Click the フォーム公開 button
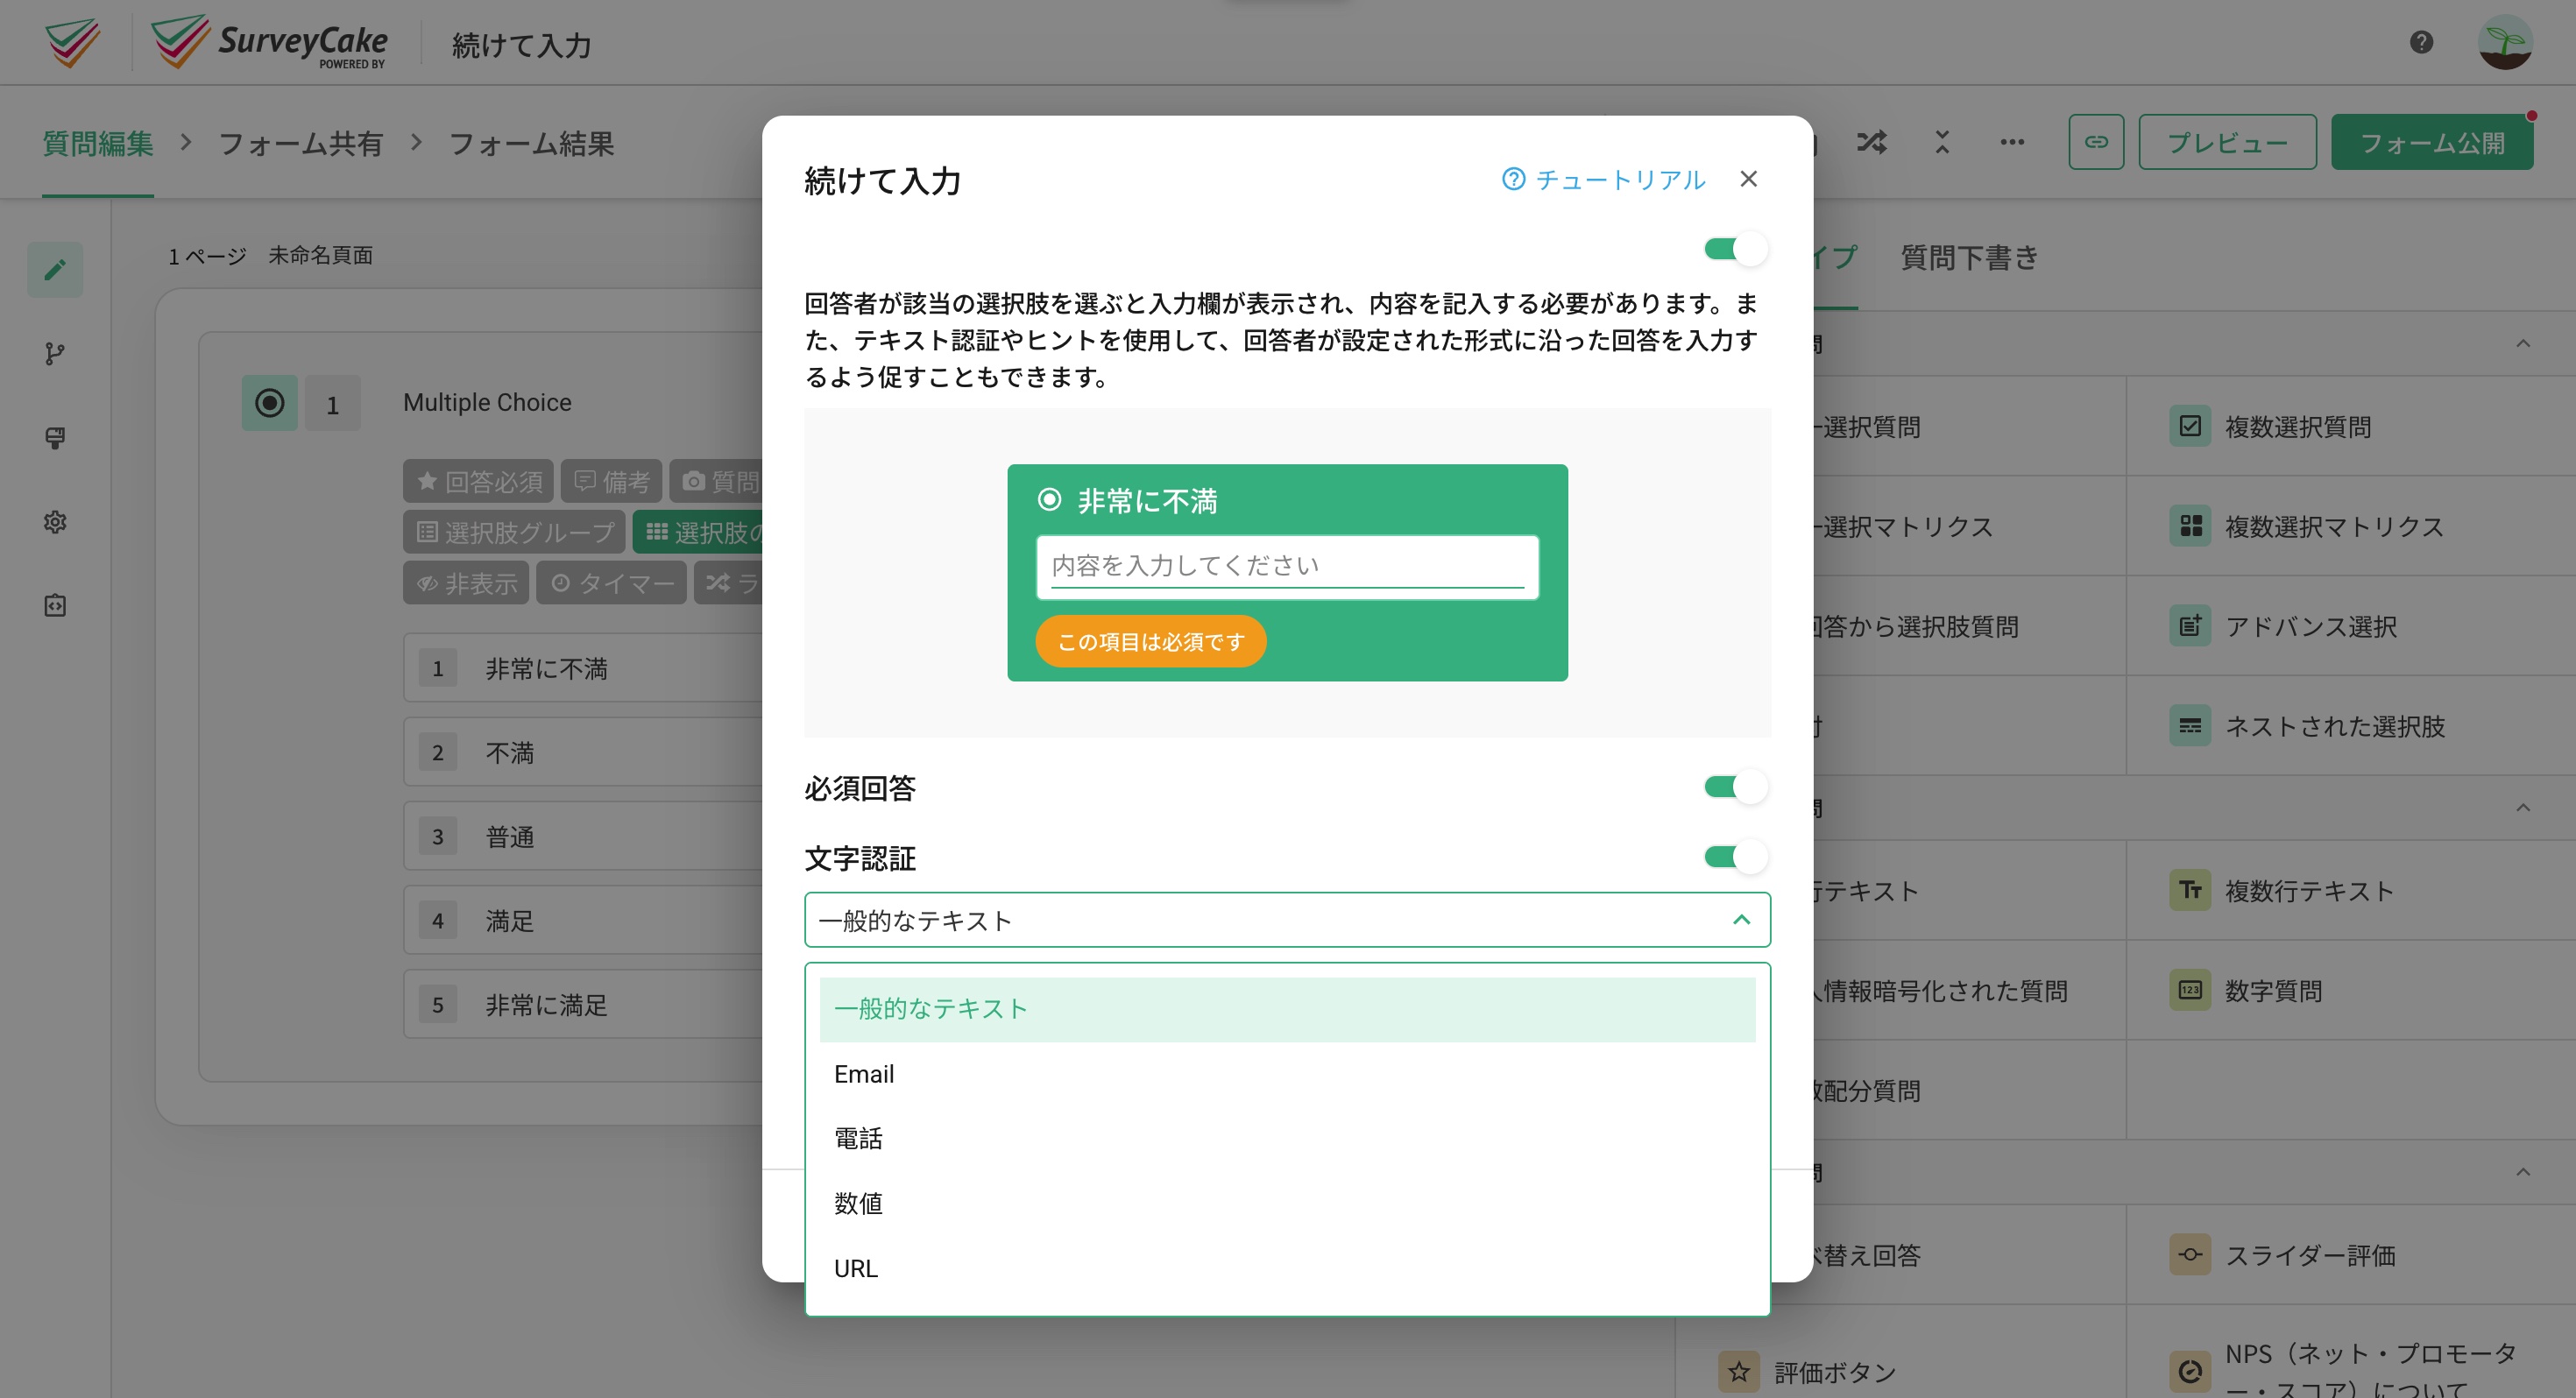Image resolution: width=2576 pixels, height=1398 pixels. (x=2432, y=142)
